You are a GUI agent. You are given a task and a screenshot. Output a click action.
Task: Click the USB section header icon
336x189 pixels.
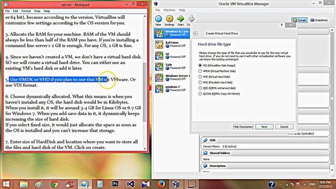click(x=205, y=140)
